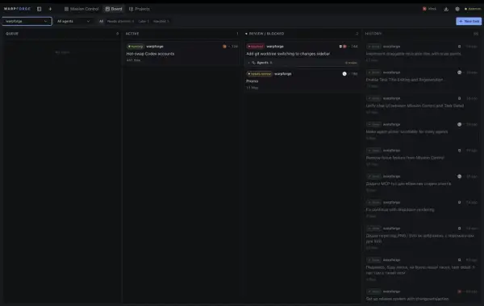Filter tasks by the Handled chip
Image resolution: width=484 pixels, height=306 pixels.
[161, 21]
